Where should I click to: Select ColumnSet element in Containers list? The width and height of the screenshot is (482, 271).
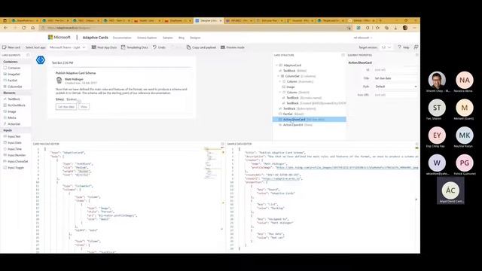pyautogui.click(x=15, y=87)
